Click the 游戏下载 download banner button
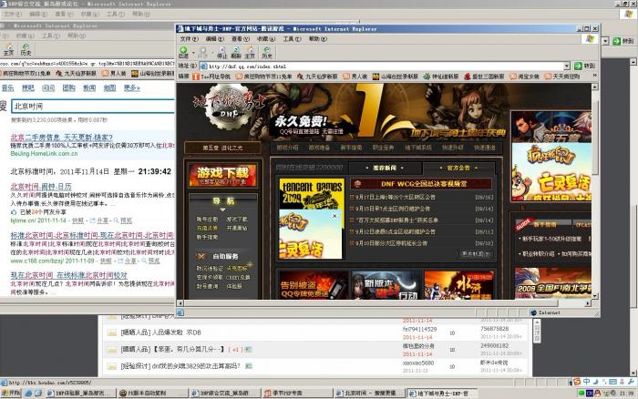 pos(222,176)
